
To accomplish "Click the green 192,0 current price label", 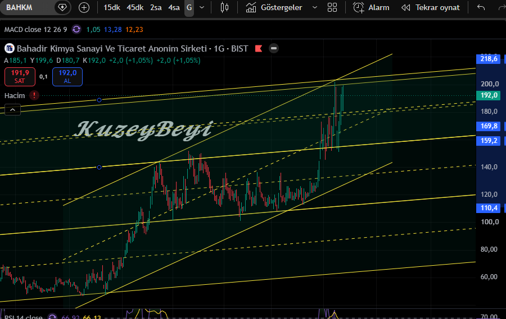I will click(488, 95).
